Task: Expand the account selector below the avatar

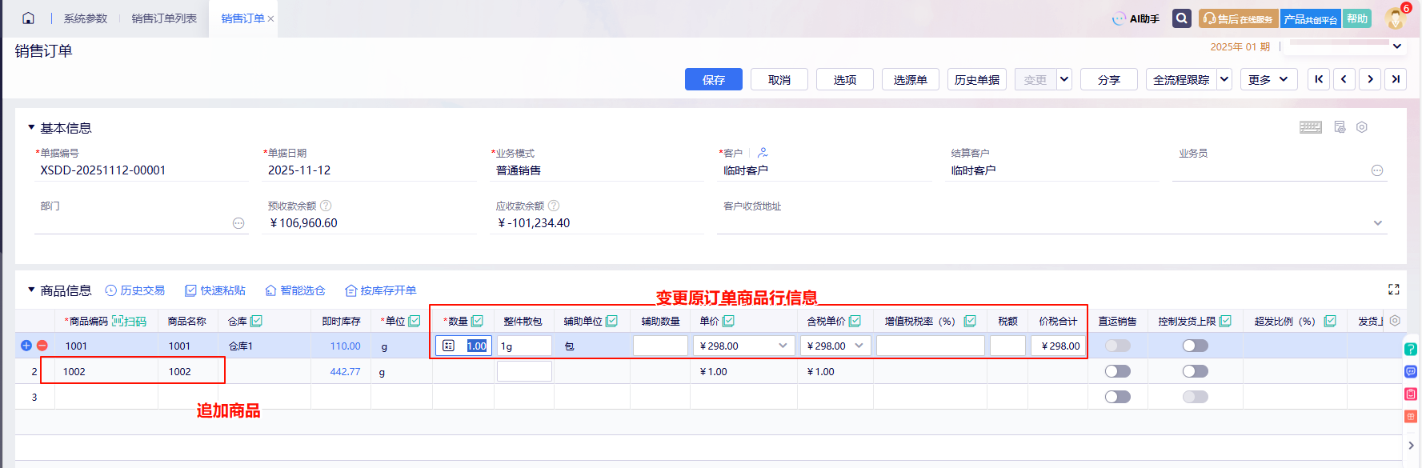Action: click(x=1397, y=46)
